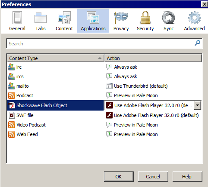Screen dimensions: 208x187
Task: Focus the Search input field
Action: 104,43
